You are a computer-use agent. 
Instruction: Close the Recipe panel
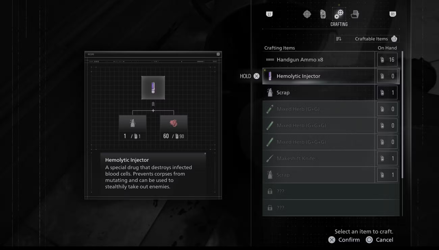pos(218,54)
